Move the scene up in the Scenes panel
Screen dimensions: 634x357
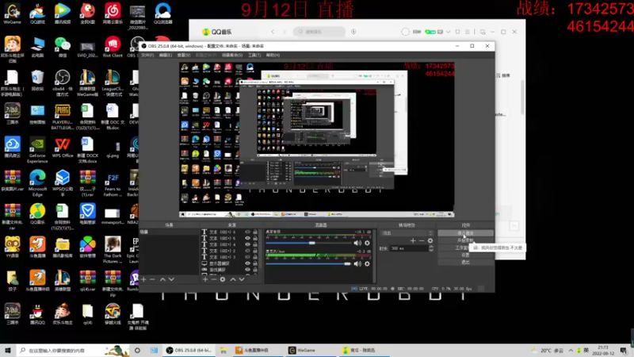[162, 279]
